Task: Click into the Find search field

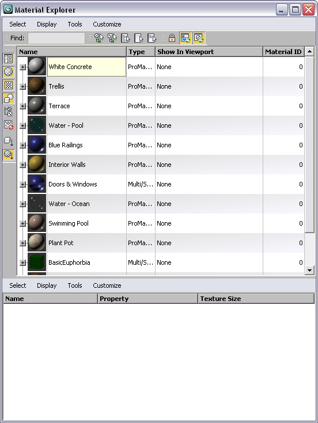Action: 56,38
